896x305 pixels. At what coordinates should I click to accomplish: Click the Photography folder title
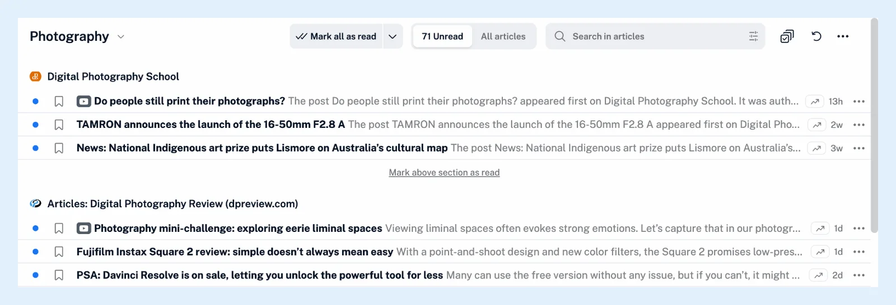coord(69,36)
